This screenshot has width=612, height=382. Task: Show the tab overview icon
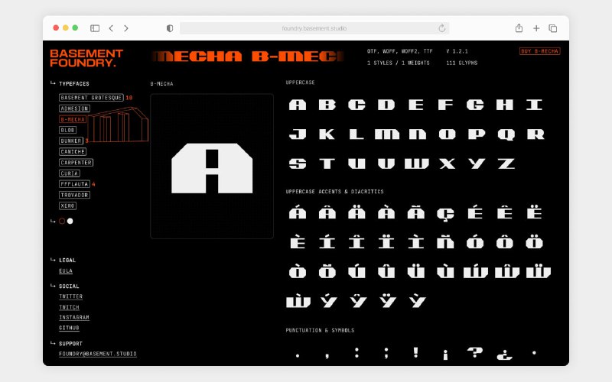coord(552,28)
